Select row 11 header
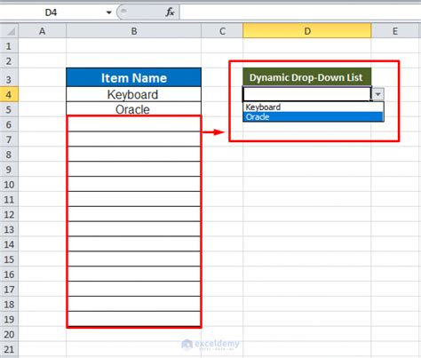Screen dimensions: 421x358 9,199
